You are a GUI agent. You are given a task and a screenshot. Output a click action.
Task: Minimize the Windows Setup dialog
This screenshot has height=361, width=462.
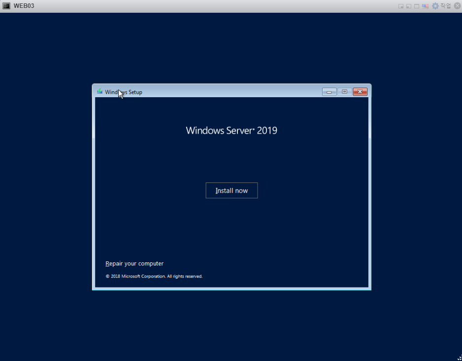pos(329,92)
